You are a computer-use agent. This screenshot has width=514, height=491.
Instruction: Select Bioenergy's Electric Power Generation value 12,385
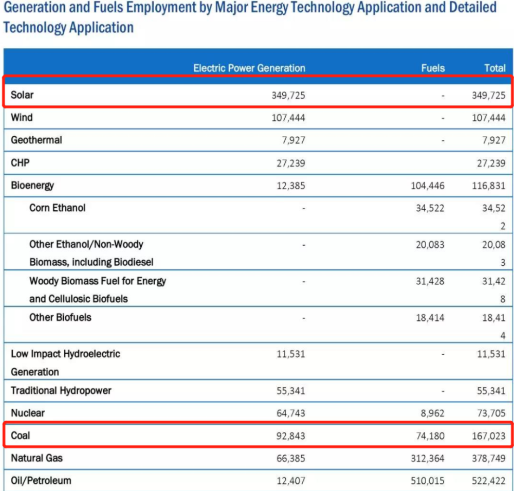point(291,186)
